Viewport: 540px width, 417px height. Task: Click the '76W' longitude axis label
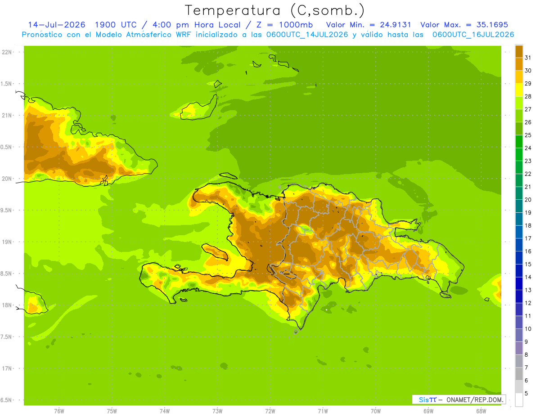(x=59, y=411)
